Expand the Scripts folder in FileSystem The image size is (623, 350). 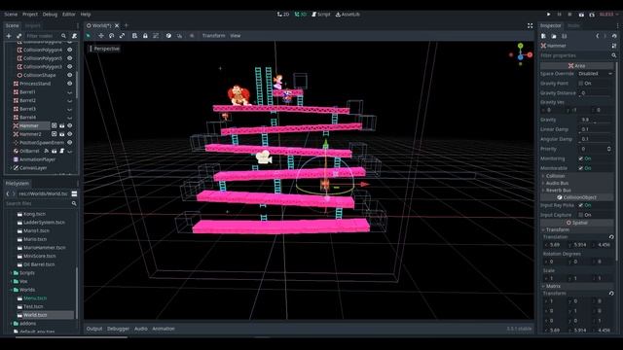[x=11, y=273]
